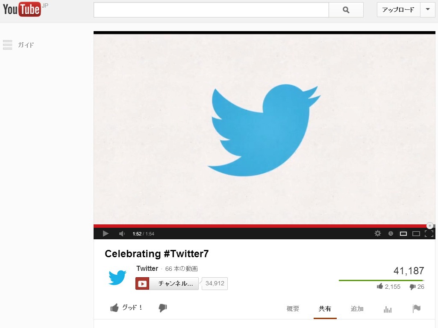The width and height of the screenshot is (438, 328).
Task: Open the 追加 tab
Action: [x=357, y=309]
